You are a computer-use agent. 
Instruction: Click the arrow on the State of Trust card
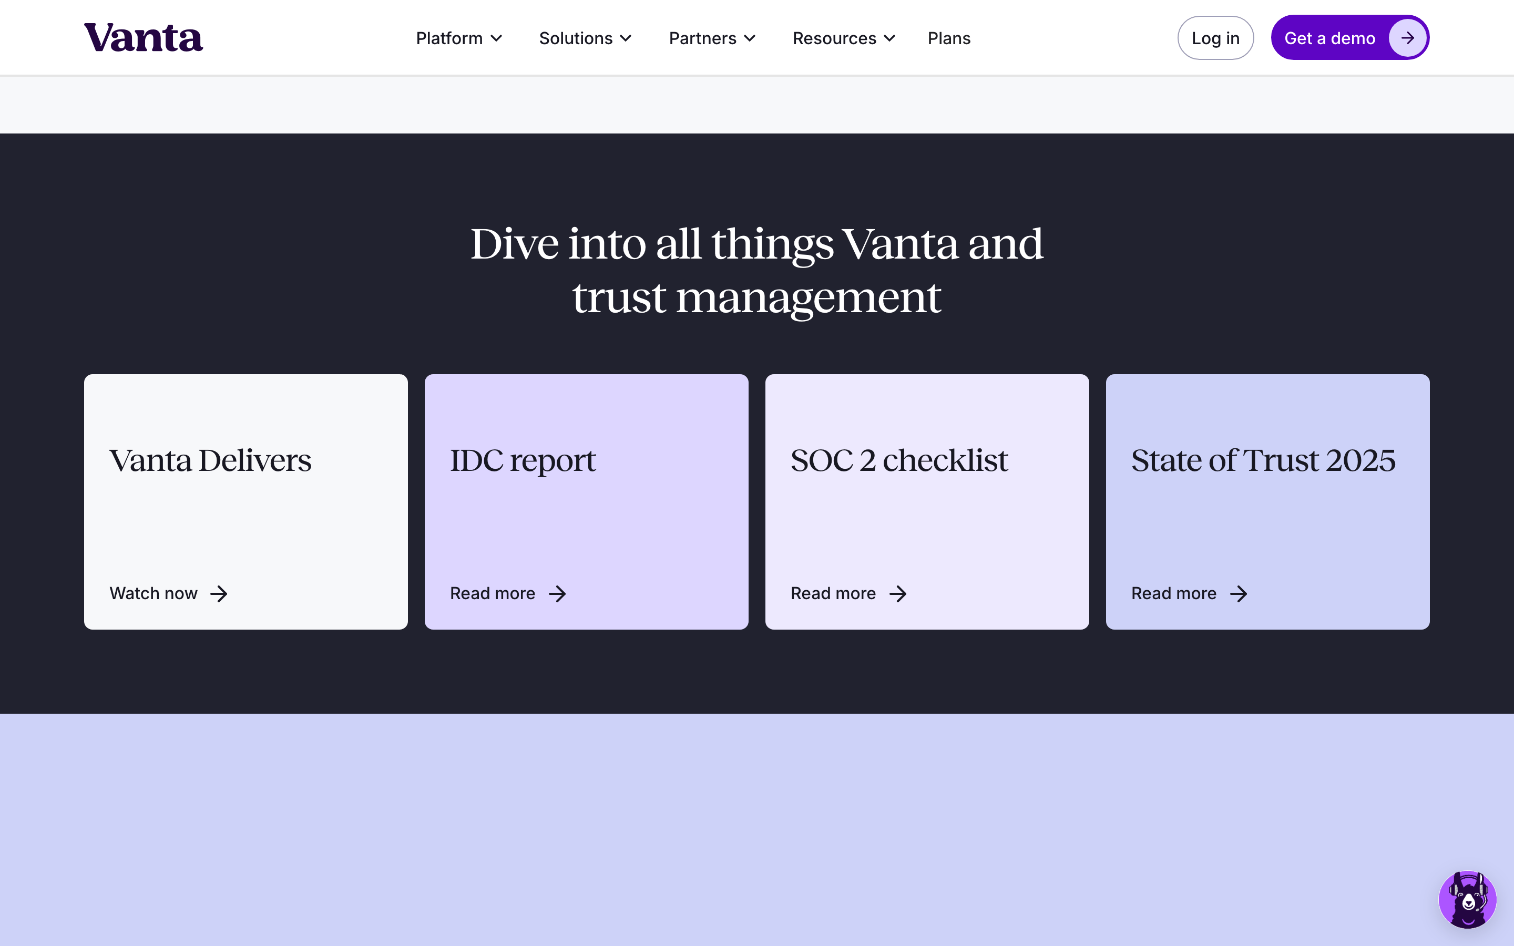(1239, 593)
